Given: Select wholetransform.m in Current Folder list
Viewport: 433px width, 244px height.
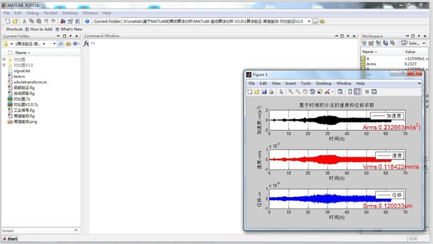Looking at the screenshot, I should (30, 82).
